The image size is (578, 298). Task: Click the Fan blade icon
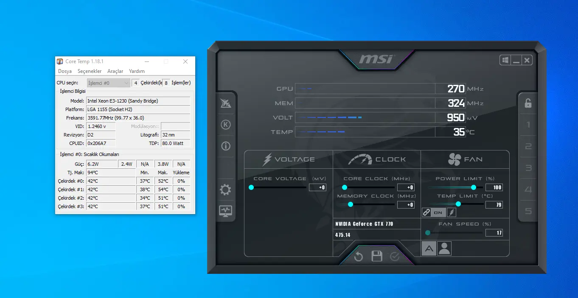pos(455,159)
